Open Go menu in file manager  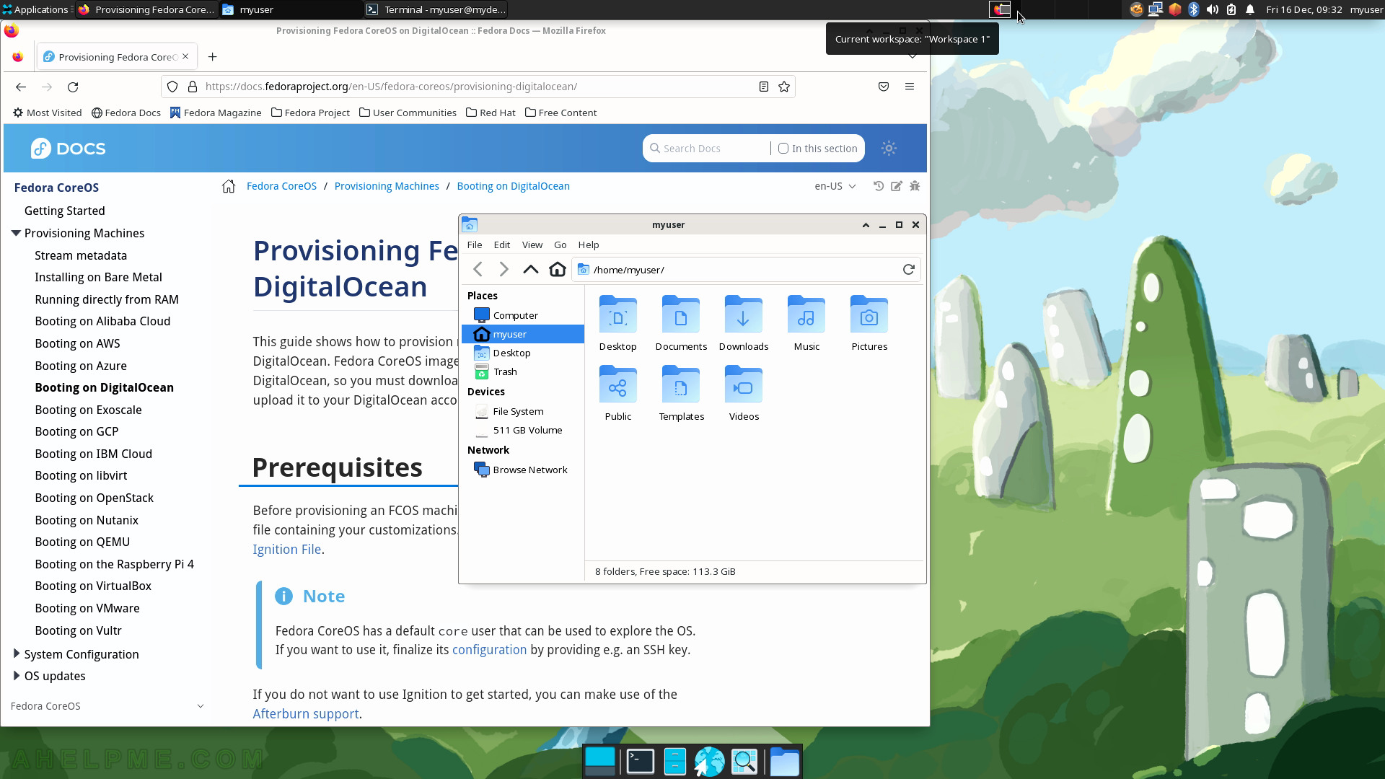[x=560, y=245]
